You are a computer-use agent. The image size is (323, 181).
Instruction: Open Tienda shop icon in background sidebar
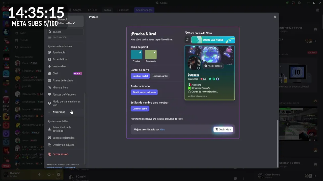tap(17, 40)
